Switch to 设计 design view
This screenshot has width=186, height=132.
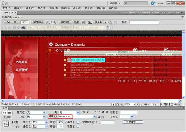click(x=25, y=22)
